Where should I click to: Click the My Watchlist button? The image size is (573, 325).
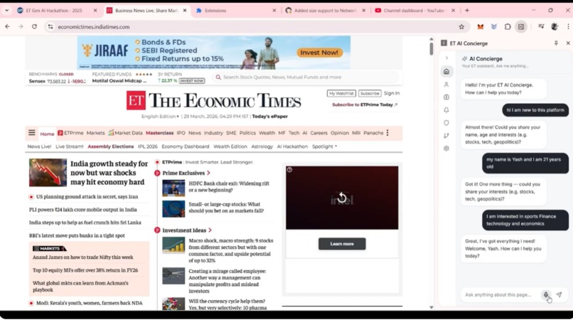click(341, 94)
